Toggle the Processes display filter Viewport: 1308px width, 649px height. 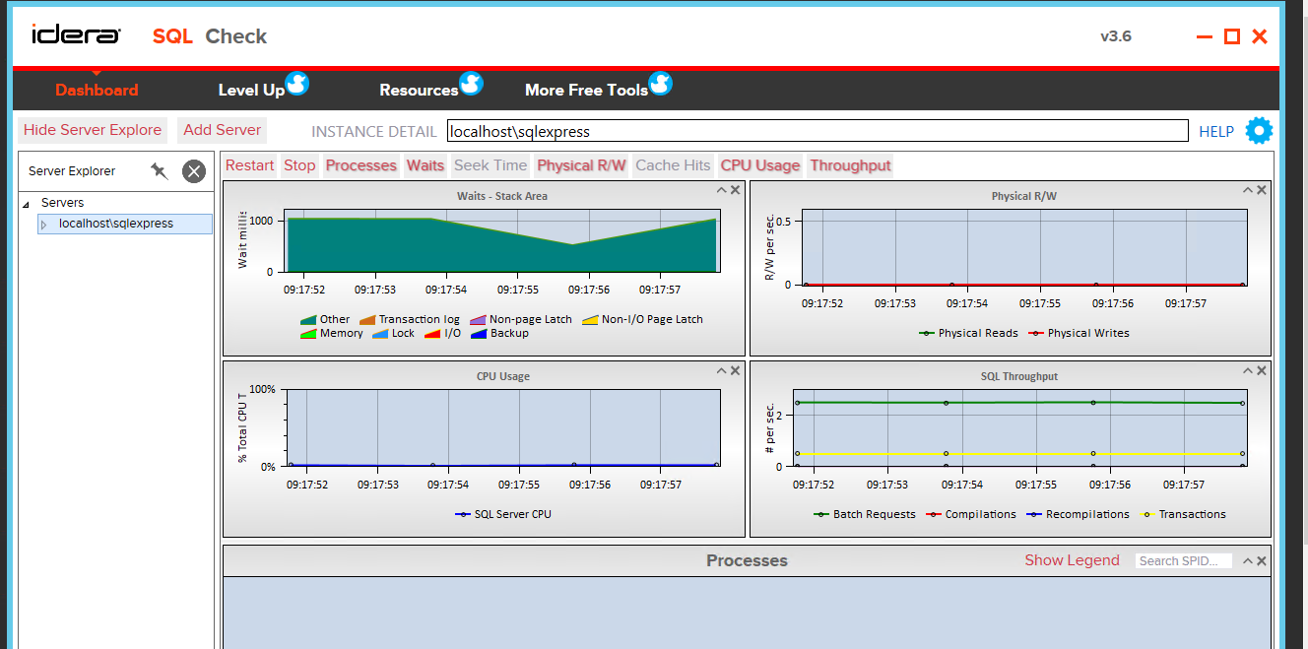tap(360, 165)
